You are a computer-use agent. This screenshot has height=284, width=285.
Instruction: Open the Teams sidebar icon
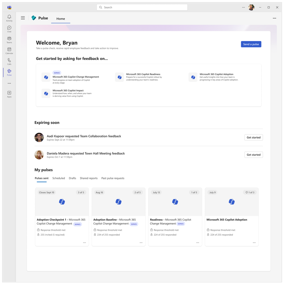click(9, 40)
